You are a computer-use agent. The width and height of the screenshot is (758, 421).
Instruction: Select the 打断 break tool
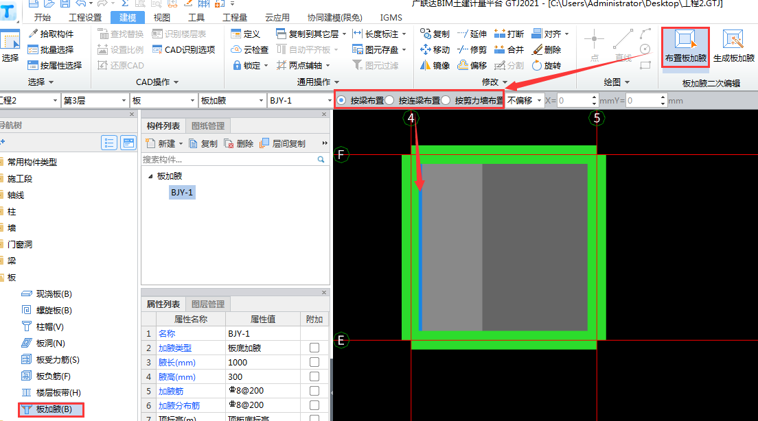(509, 34)
